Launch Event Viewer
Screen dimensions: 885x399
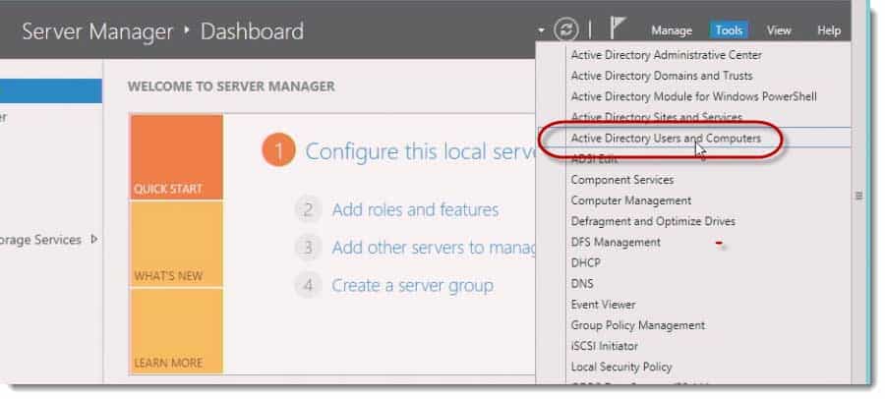(x=603, y=305)
